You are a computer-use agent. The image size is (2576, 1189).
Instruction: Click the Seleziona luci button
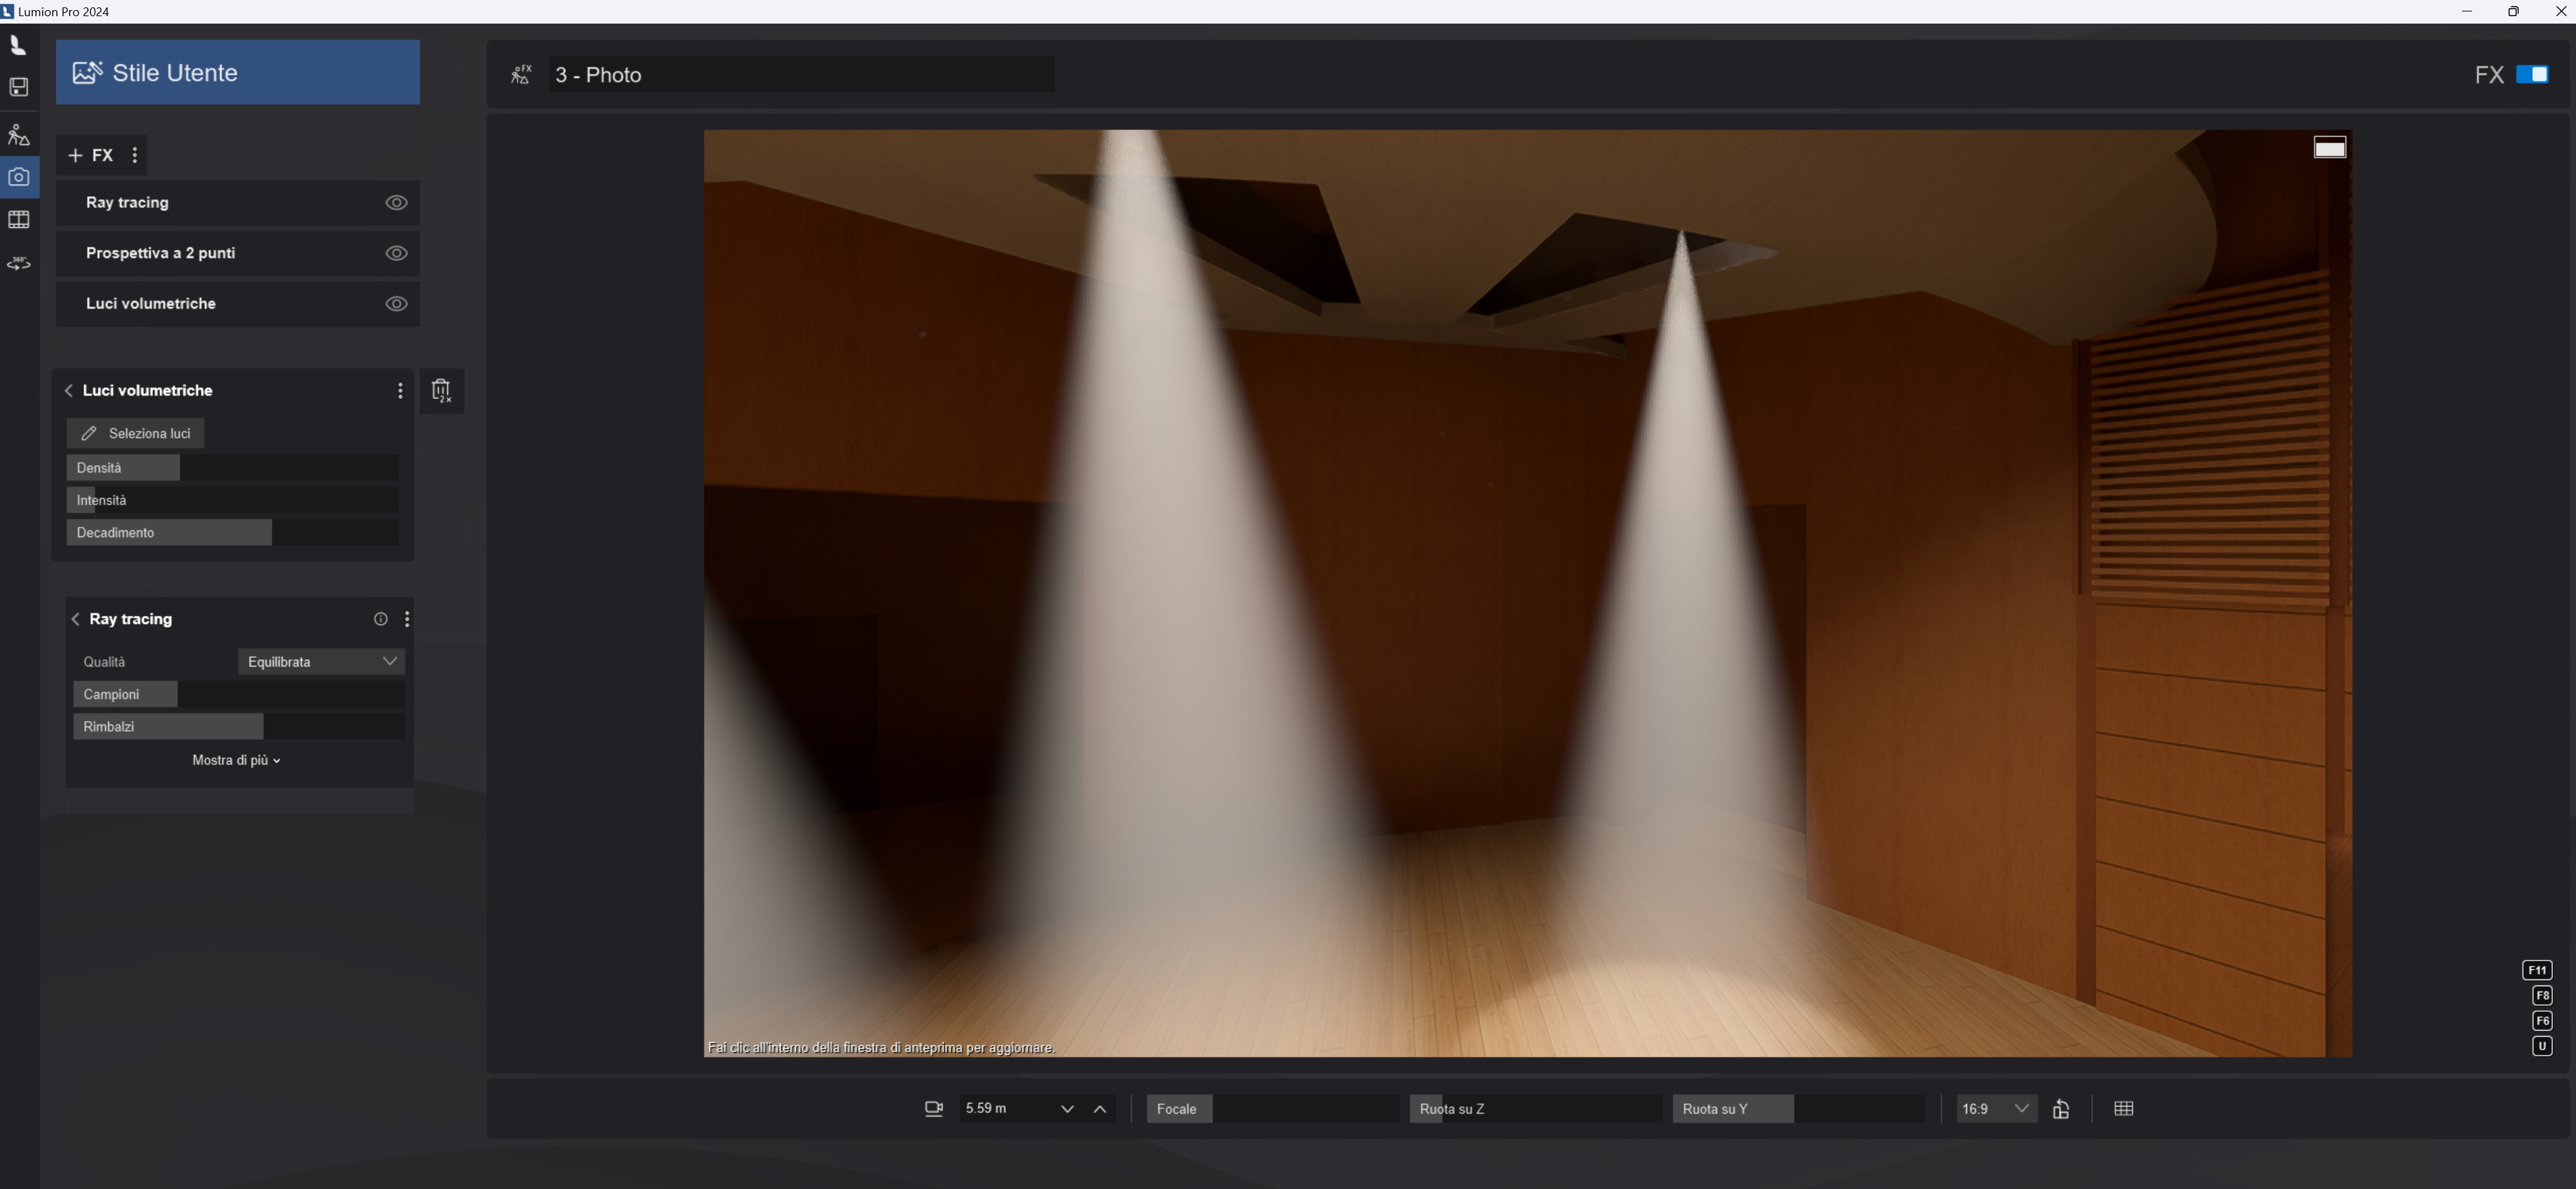135,434
